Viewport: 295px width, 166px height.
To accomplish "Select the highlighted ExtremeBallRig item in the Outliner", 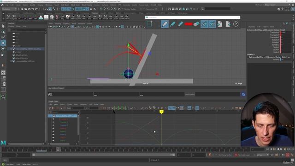I will [28, 49].
